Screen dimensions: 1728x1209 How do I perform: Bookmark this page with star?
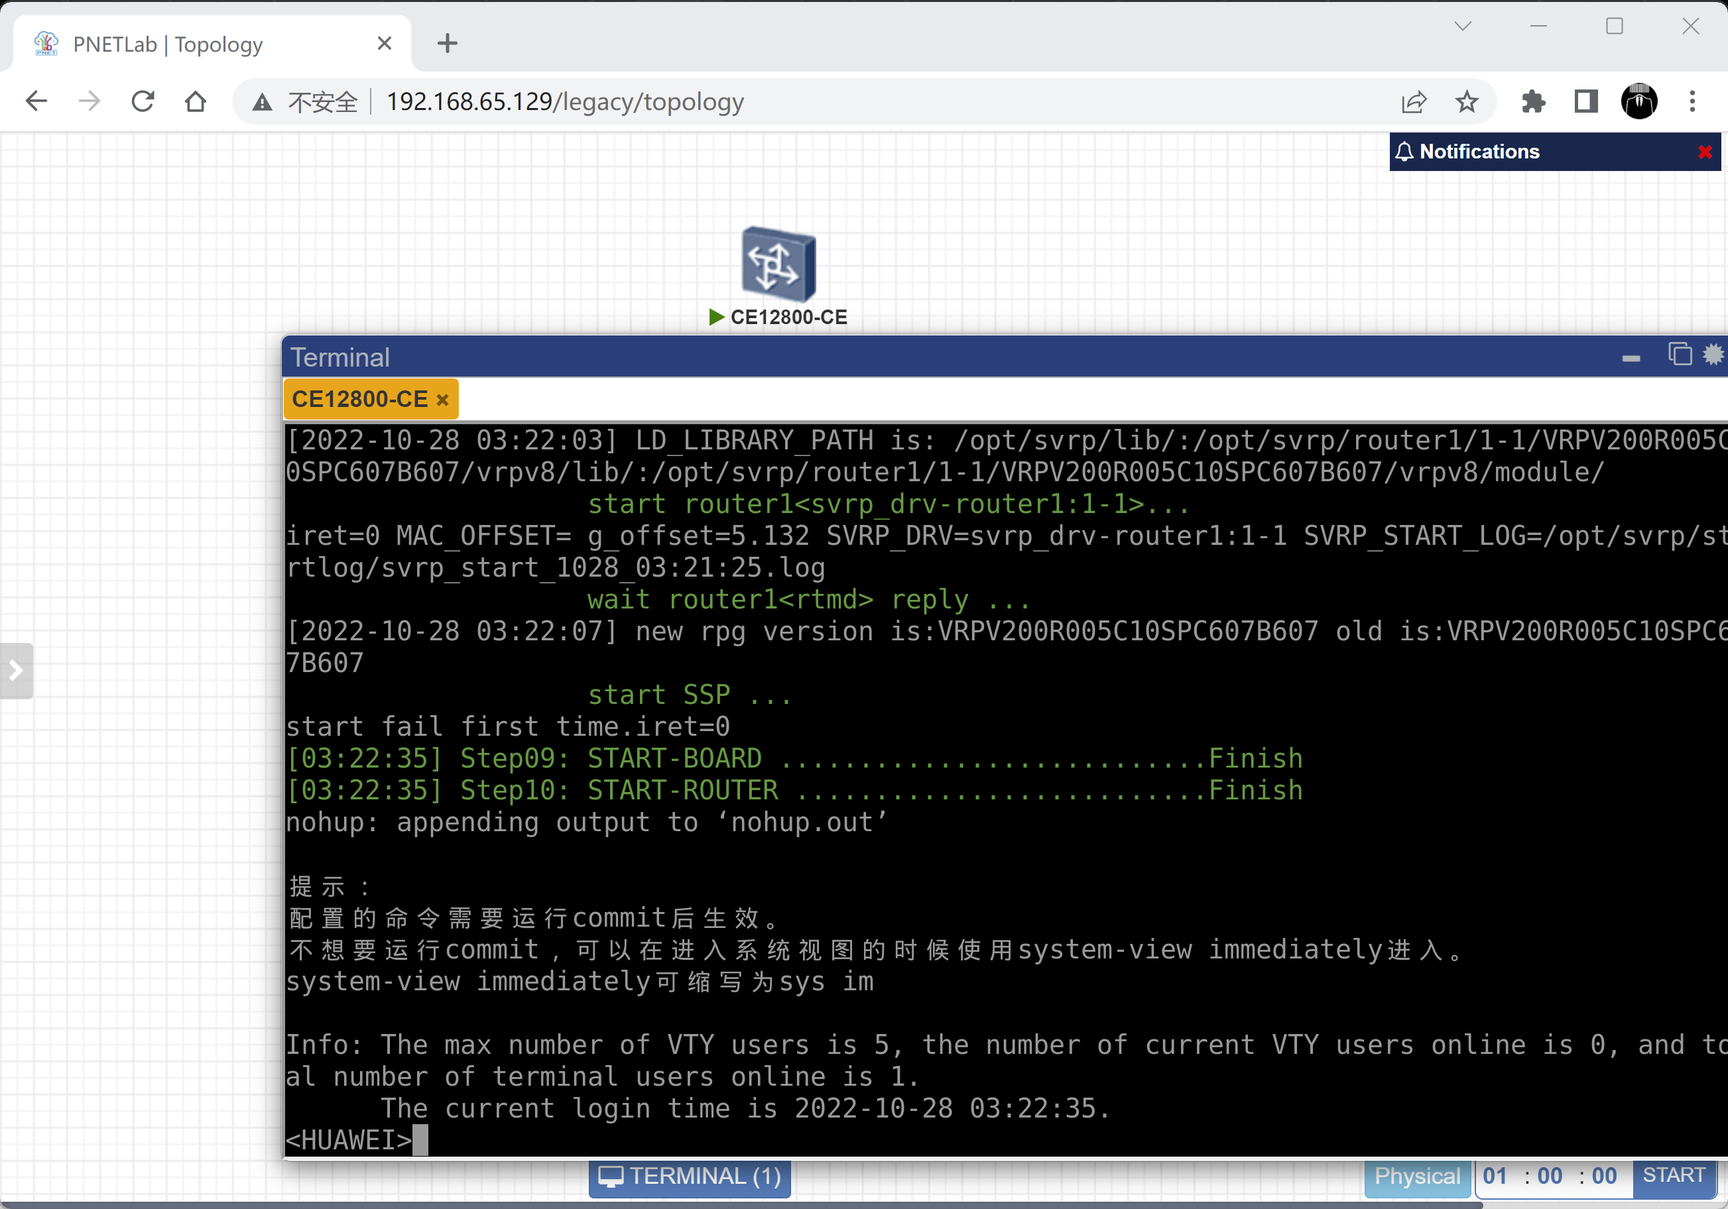(1467, 101)
